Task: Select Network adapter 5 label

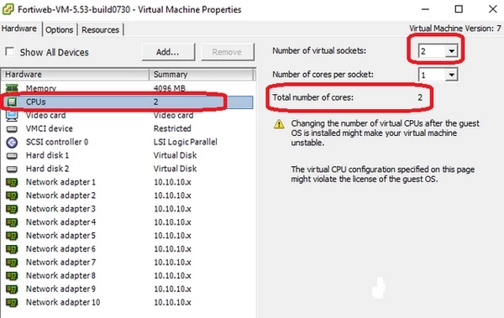Action: click(60, 236)
